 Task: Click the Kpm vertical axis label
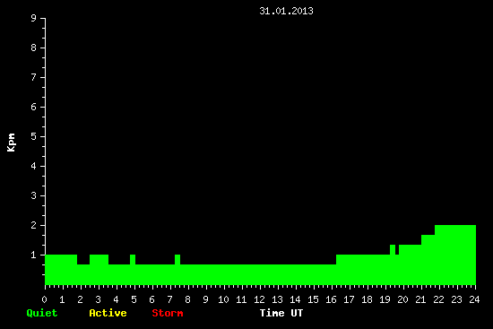coord(12,143)
